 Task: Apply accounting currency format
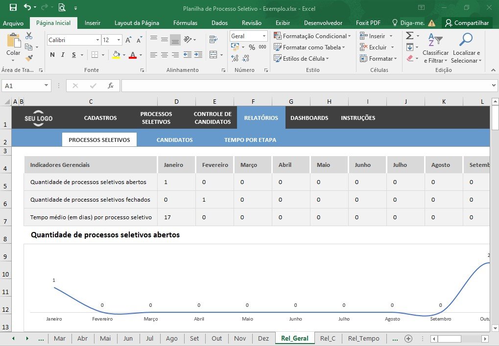tap(235, 47)
